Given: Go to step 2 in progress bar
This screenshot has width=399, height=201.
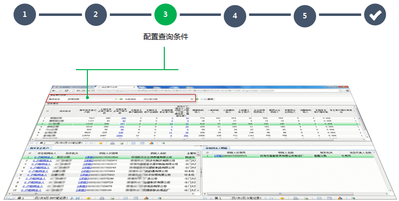Looking at the screenshot, I should 95,15.
